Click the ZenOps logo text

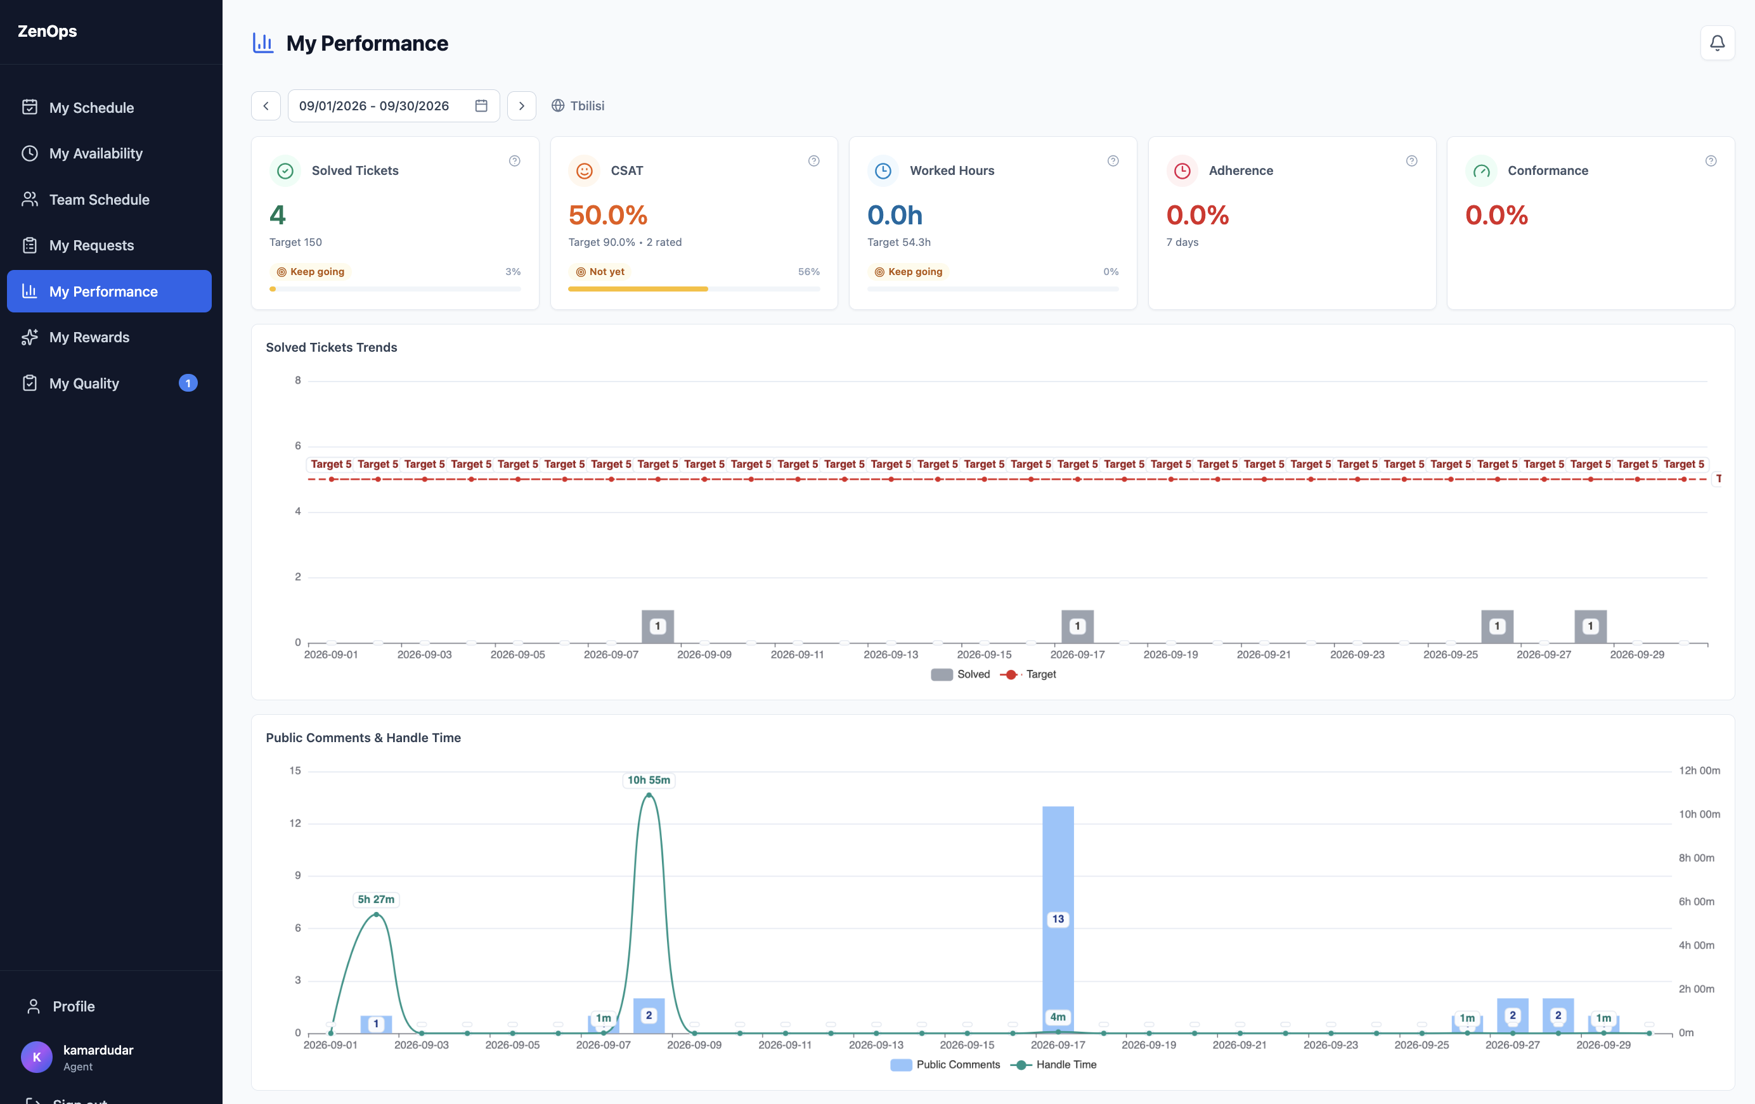coord(48,31)
